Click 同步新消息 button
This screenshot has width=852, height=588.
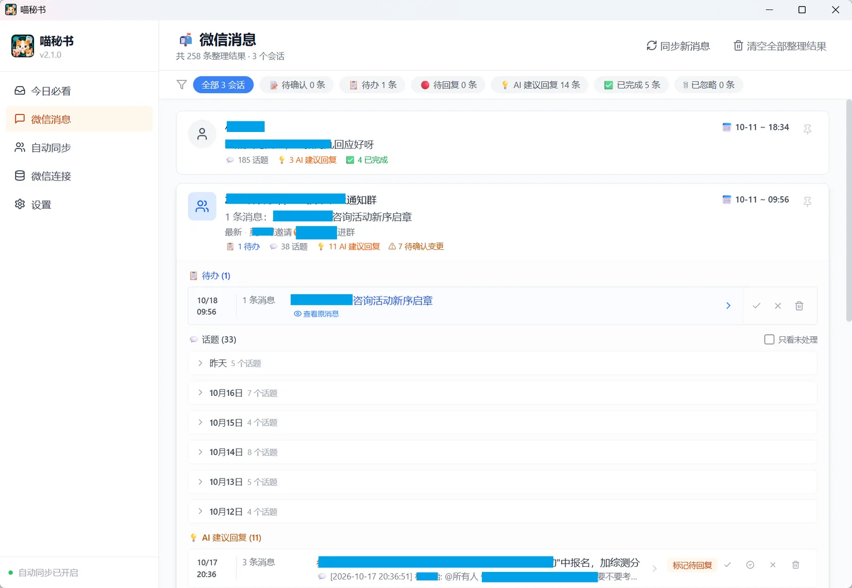[x=678, y=46]
